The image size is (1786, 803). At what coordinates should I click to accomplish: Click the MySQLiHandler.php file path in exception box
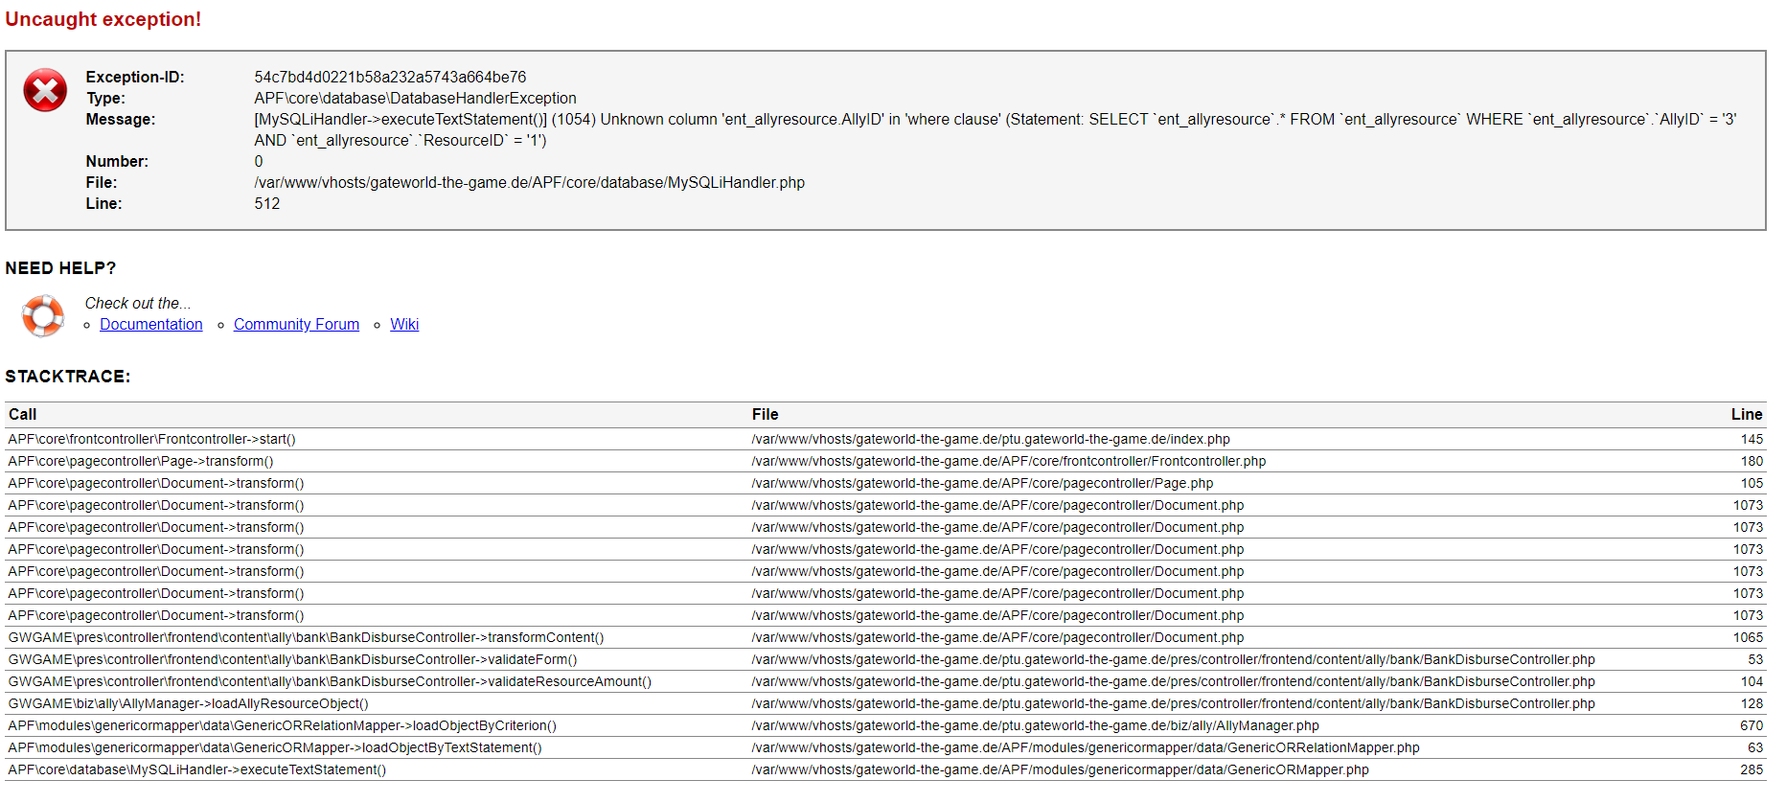(529, 183)
